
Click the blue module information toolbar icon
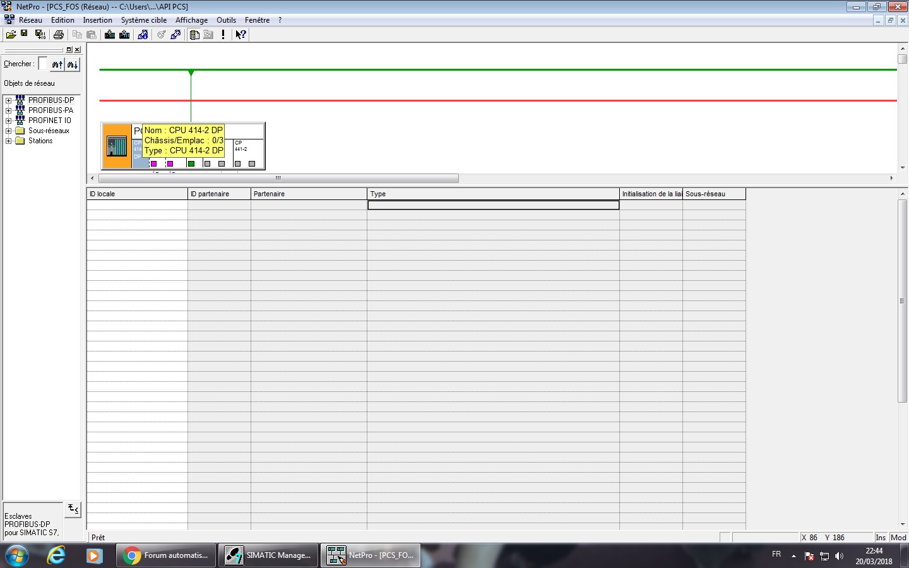pos(143,35)
